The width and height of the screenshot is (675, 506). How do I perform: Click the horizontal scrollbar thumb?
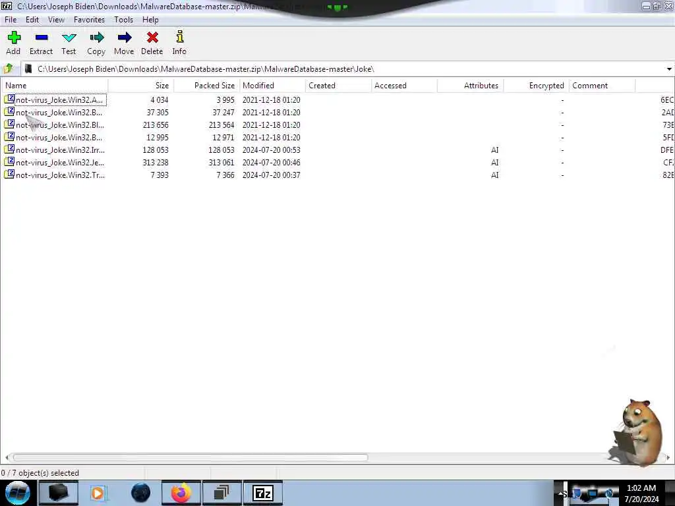[x=191, y=457]
